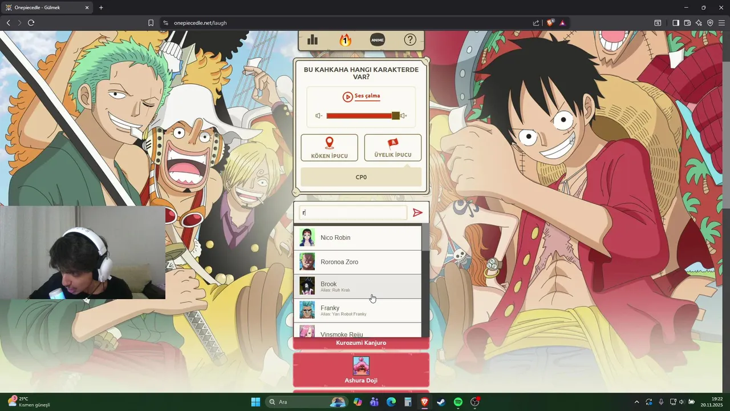
Task: Open Calculator from the taskbar
Action: click(x=408, y=402)
